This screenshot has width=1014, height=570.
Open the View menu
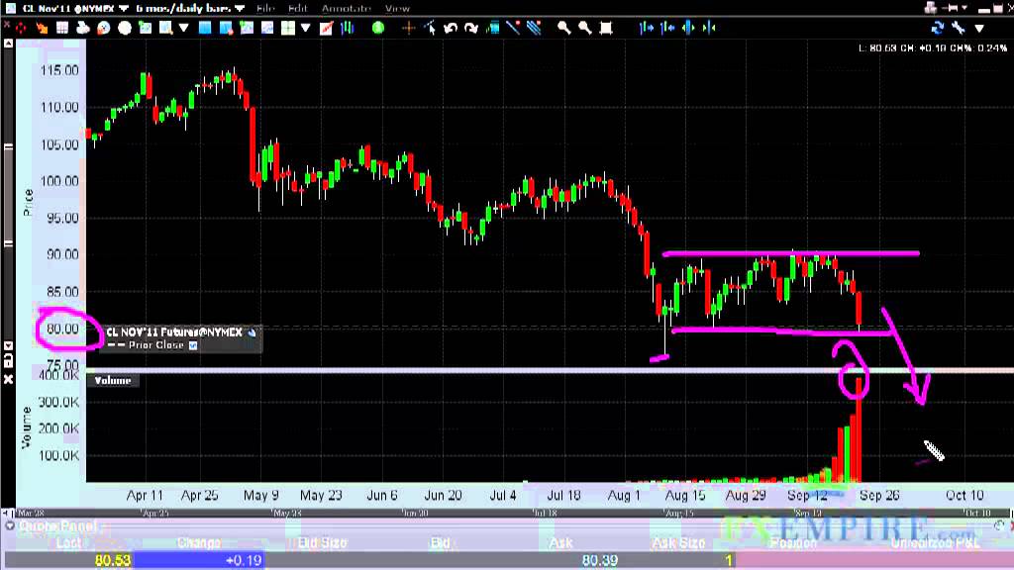(x=397, y=8)
